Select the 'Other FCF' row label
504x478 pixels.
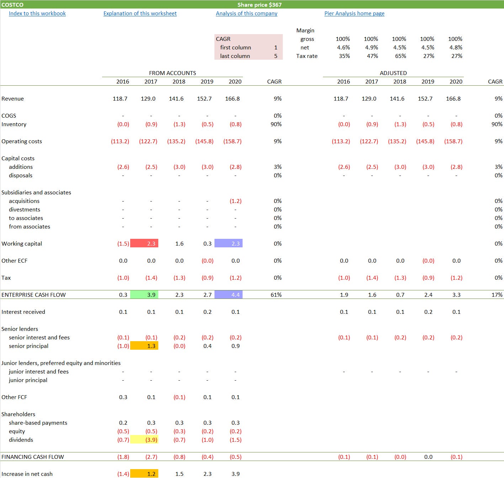(x=14, y=397)
